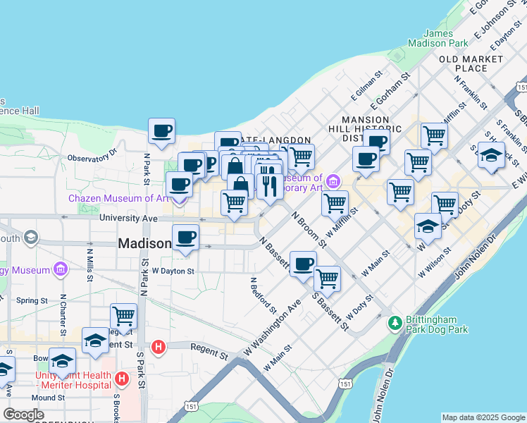
Task: Open the UnityPoint Health Meriter Hospital marker
Action: click(123, 379)
